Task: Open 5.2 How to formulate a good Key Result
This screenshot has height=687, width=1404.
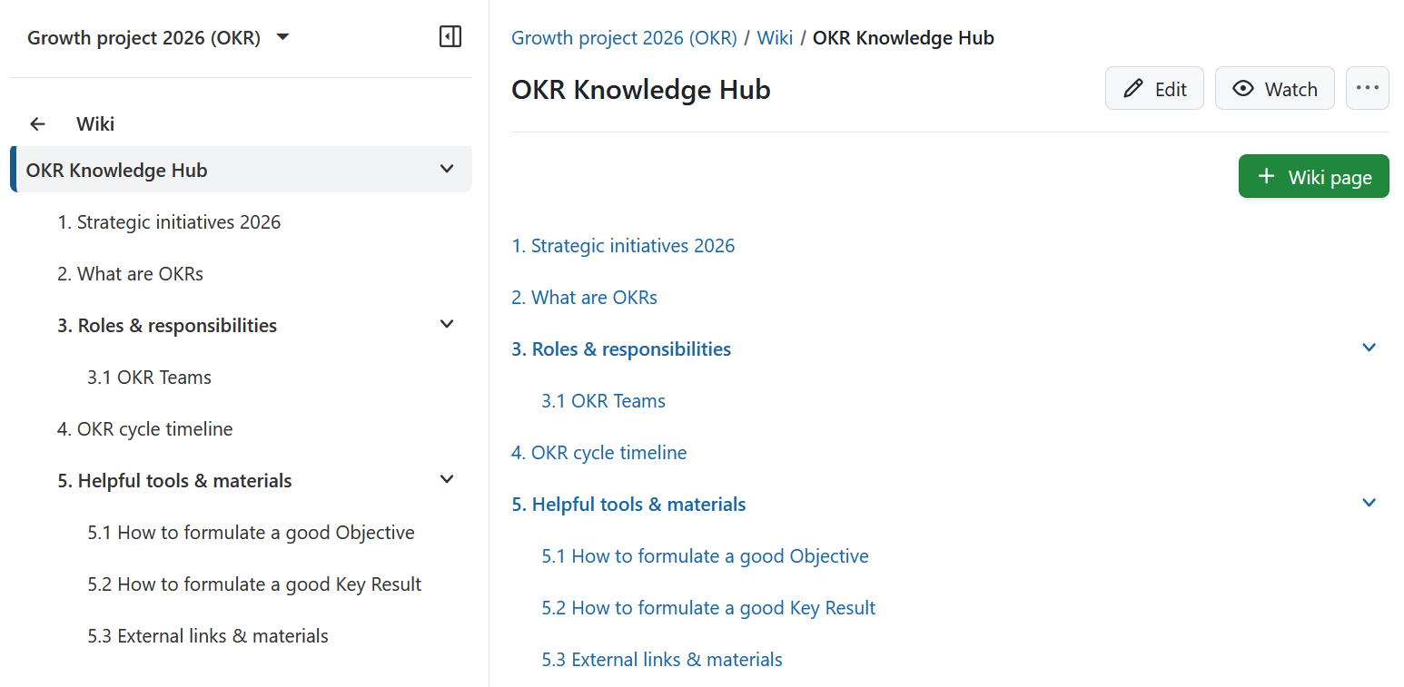Action: (x=708, y=607)
